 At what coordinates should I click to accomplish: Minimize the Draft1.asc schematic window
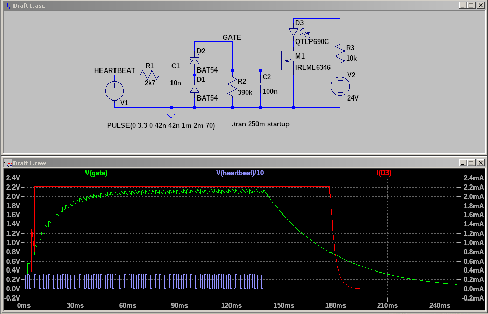[x=463, y=5]
